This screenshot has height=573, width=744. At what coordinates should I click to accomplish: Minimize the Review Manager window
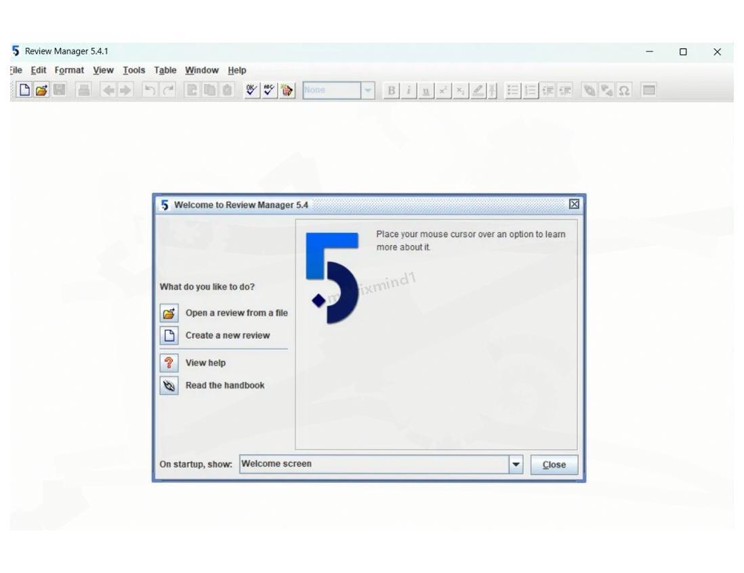pyautogui.click(x=650, y=51)
